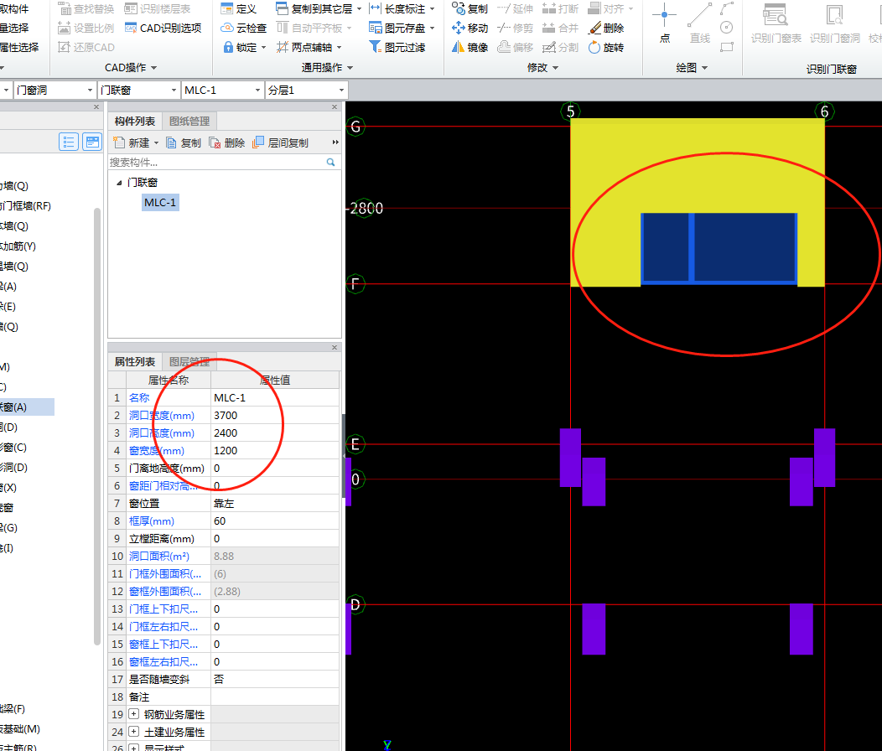Click the 锁定 lock icon
882x751 pixels.
tap(228, 47)
